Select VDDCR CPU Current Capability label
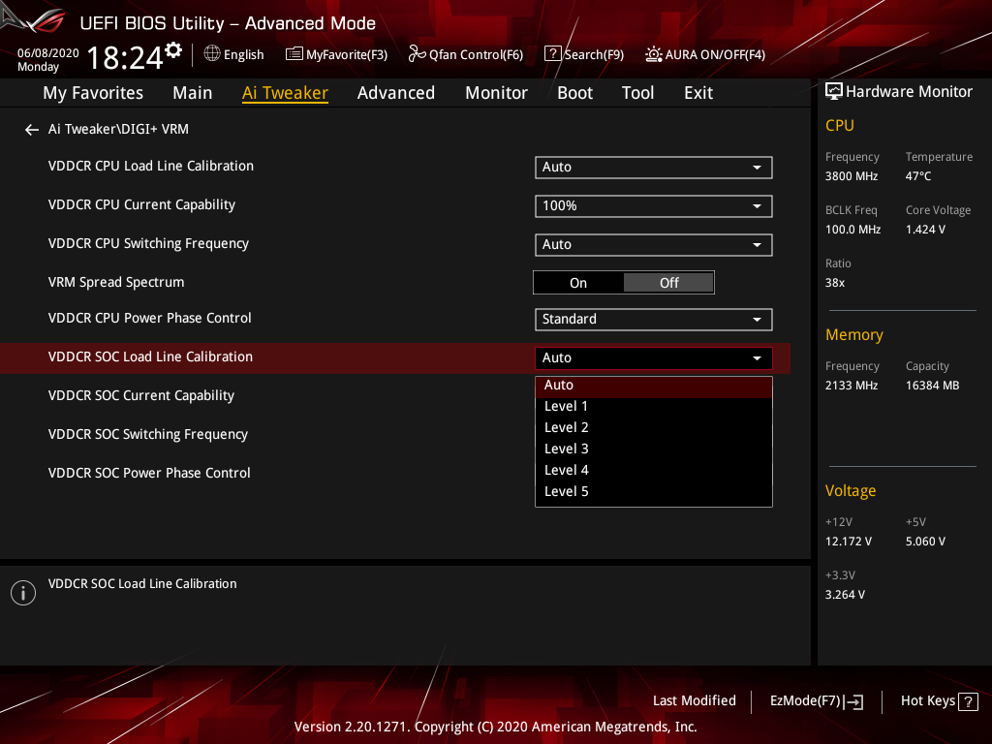 click(x=141, y=205)
